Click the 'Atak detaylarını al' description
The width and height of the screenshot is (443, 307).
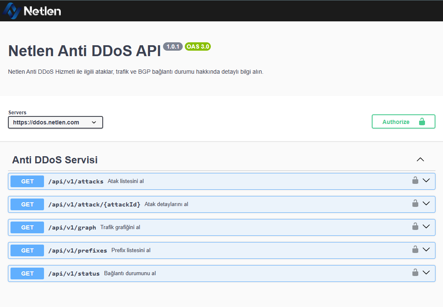(x=166, y=204)
